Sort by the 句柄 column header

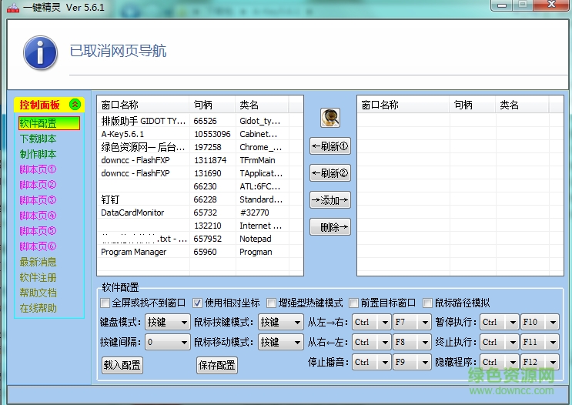point(203,105)
